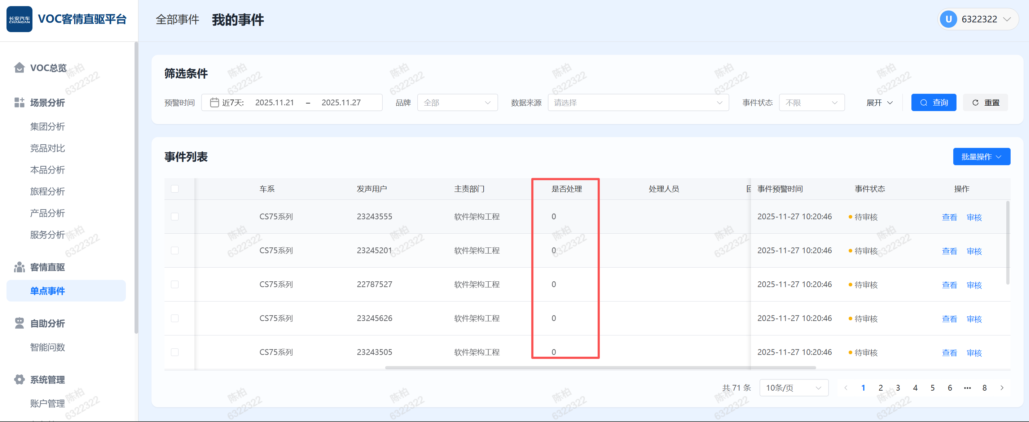Click the table's horizontal scrollbar
Viewport: 1029px width, 422px height.
tap(600, 367)
